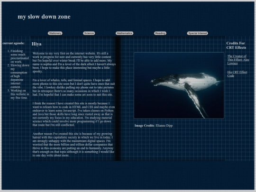Open His CRT Effect Code link

(x=237, y=74)
